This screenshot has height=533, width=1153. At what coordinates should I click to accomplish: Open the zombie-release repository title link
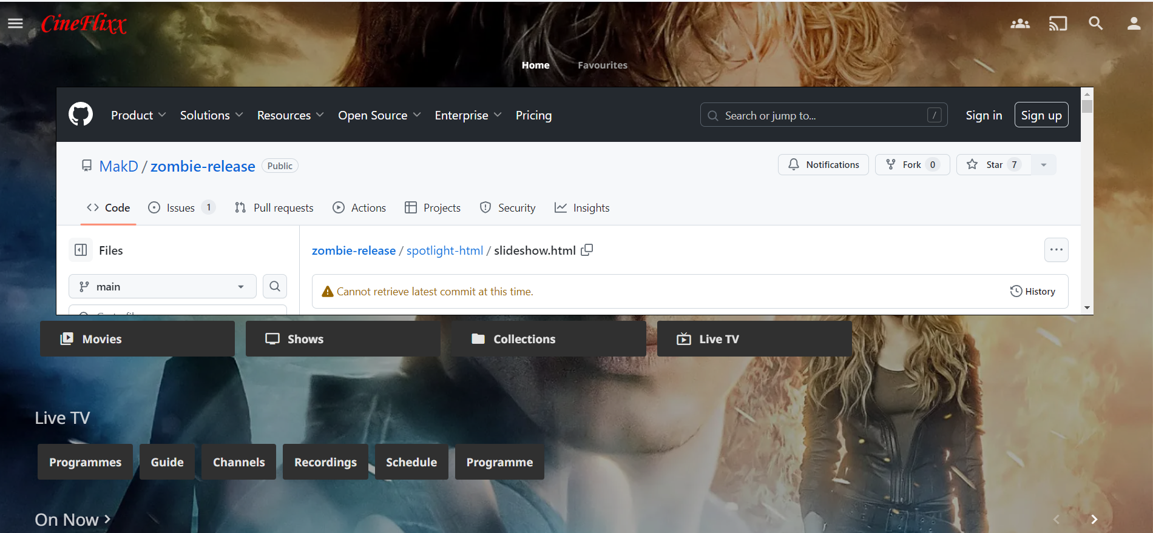pyautogui.click(x=203, y=166)
